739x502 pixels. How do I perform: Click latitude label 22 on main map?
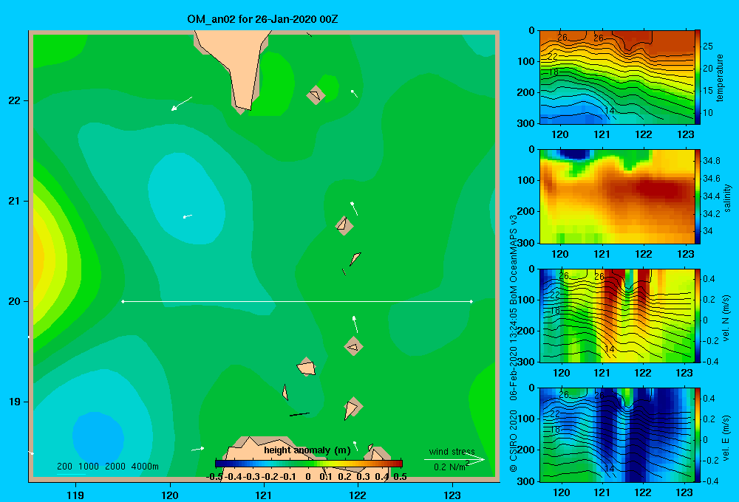coord(15,100)
